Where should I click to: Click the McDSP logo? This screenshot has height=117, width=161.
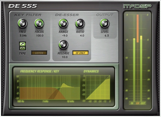(137, 6)
